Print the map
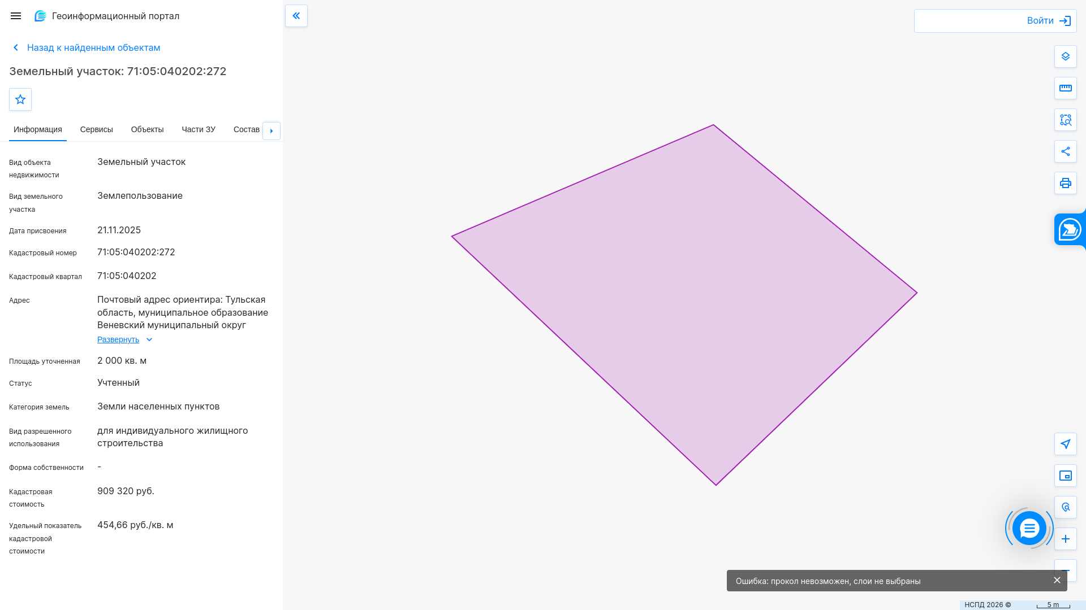 (1066, 183)
